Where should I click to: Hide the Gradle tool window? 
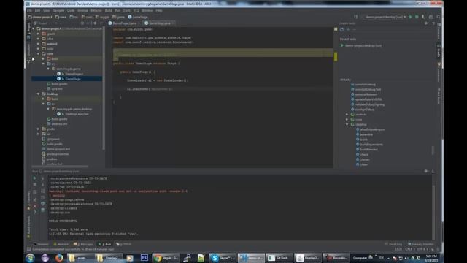pyautogui.click(x=433, y=23)
